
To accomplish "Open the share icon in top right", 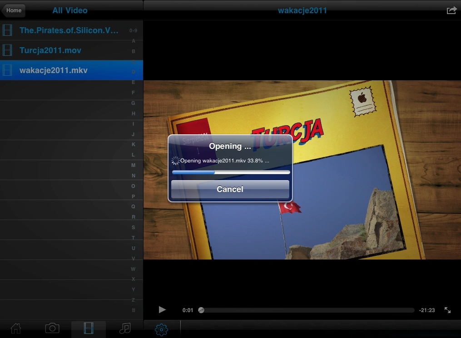I will tap(451, 10).
